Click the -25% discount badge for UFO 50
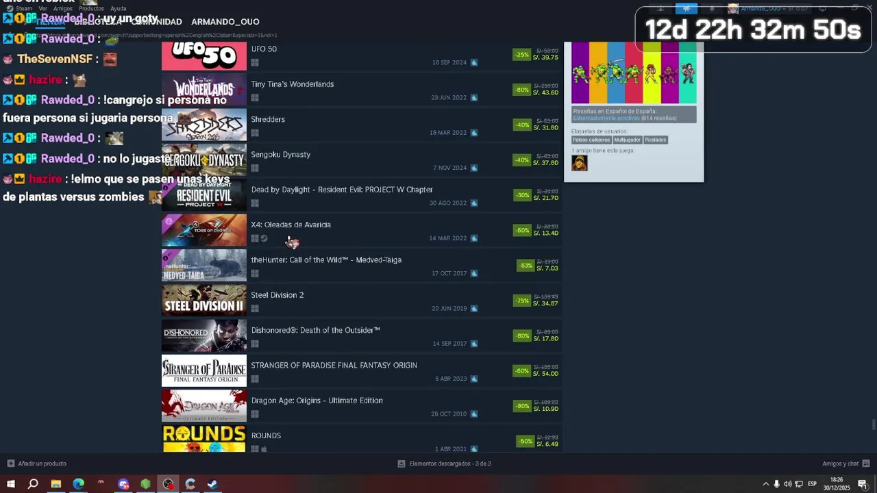 pos(522,55)
